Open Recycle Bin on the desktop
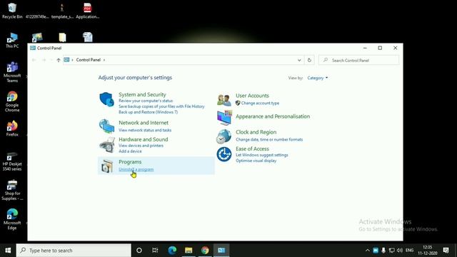Screen dimensions: 457x257 click(12, 11)
